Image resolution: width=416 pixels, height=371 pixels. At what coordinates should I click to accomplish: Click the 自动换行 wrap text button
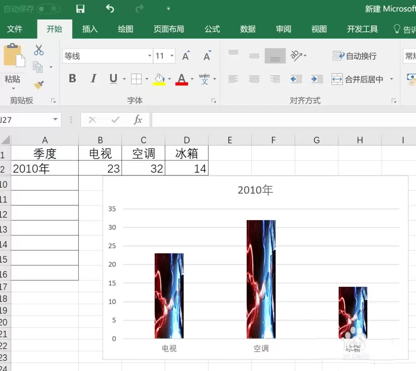354,56
